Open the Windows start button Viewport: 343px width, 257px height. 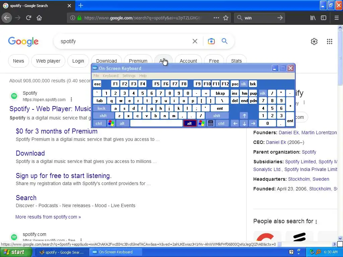(x=16, y=252)
